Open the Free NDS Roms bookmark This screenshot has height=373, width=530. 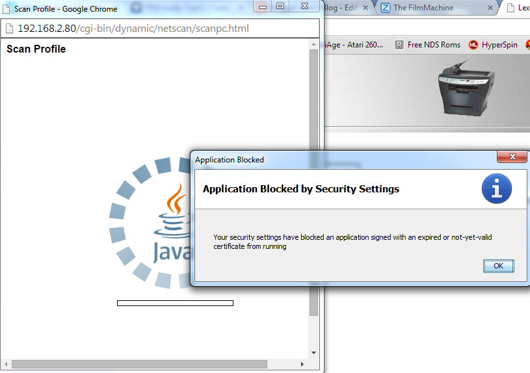pos(428,45)
